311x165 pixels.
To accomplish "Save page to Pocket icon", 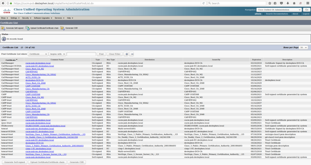I will click(x=281, y=3).
